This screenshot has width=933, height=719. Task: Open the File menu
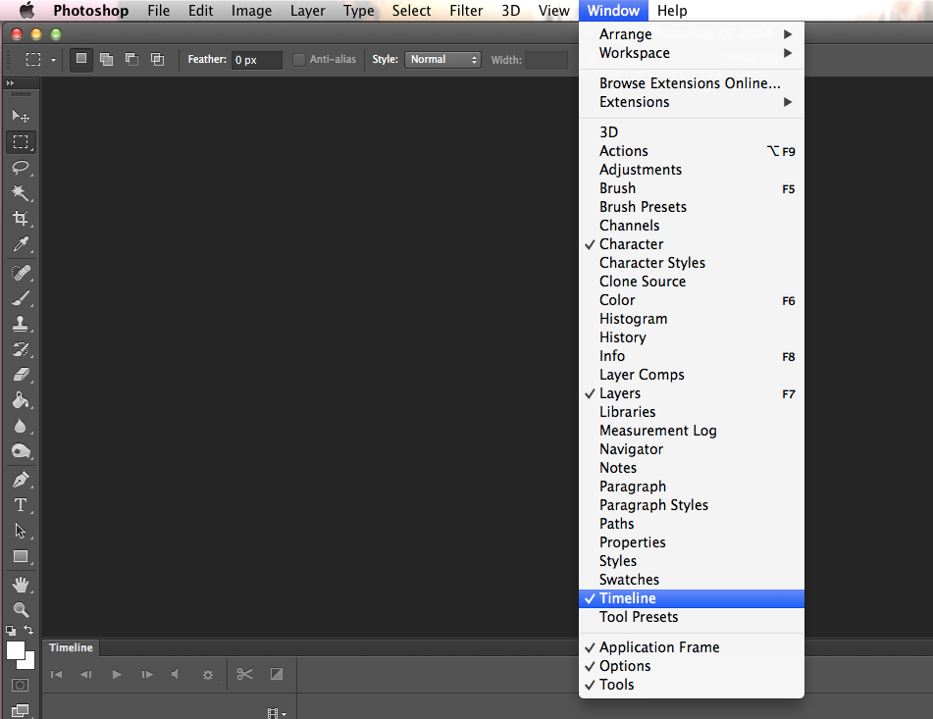[x=158, y=11]
